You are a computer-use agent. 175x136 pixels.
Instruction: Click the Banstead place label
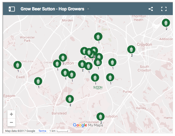coord(59,113)
